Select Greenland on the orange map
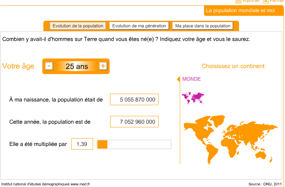The width and height of the screenshot is (285, 187). [218, 121]
